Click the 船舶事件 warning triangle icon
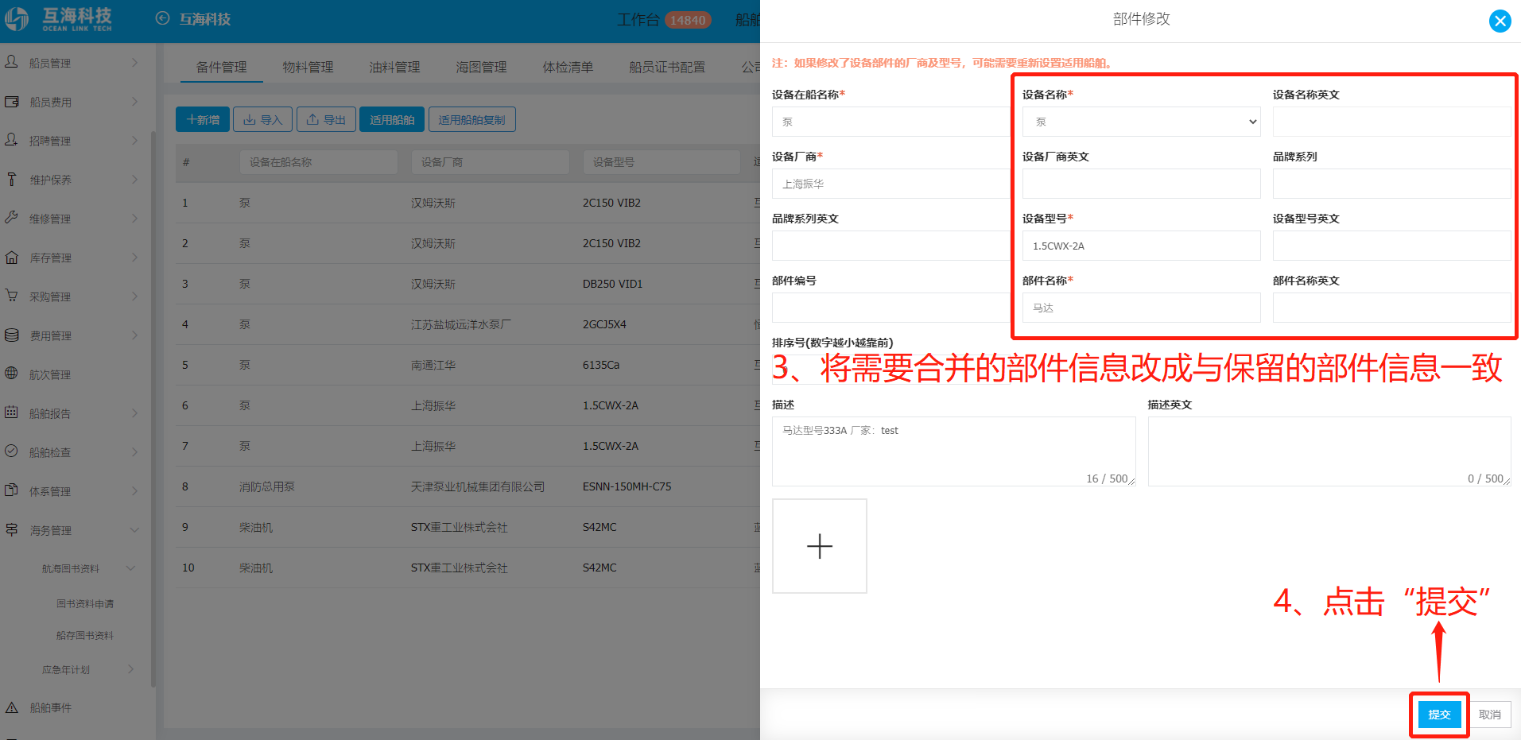The image size is (1521, 740). [12, 707]
